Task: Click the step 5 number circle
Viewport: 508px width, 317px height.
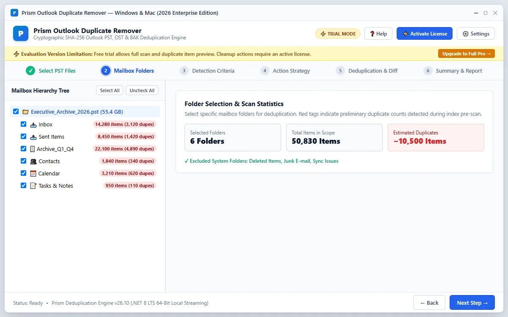Action: click(x=340, y=71)
